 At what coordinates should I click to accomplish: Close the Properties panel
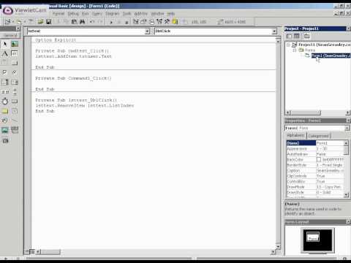[x=348, y=121]
